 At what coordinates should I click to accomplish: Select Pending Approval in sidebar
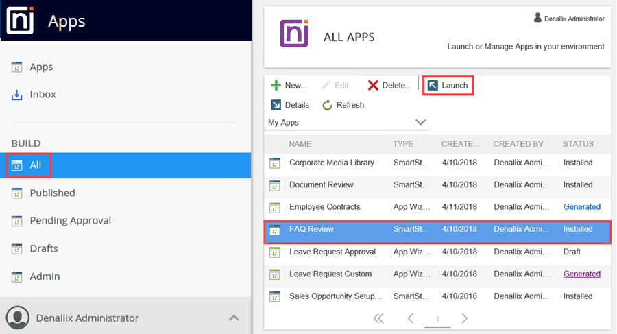(70, 220)
